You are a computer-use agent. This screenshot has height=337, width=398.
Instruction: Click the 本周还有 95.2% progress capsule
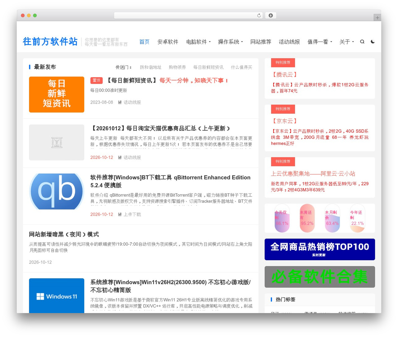tap(307, 218)
